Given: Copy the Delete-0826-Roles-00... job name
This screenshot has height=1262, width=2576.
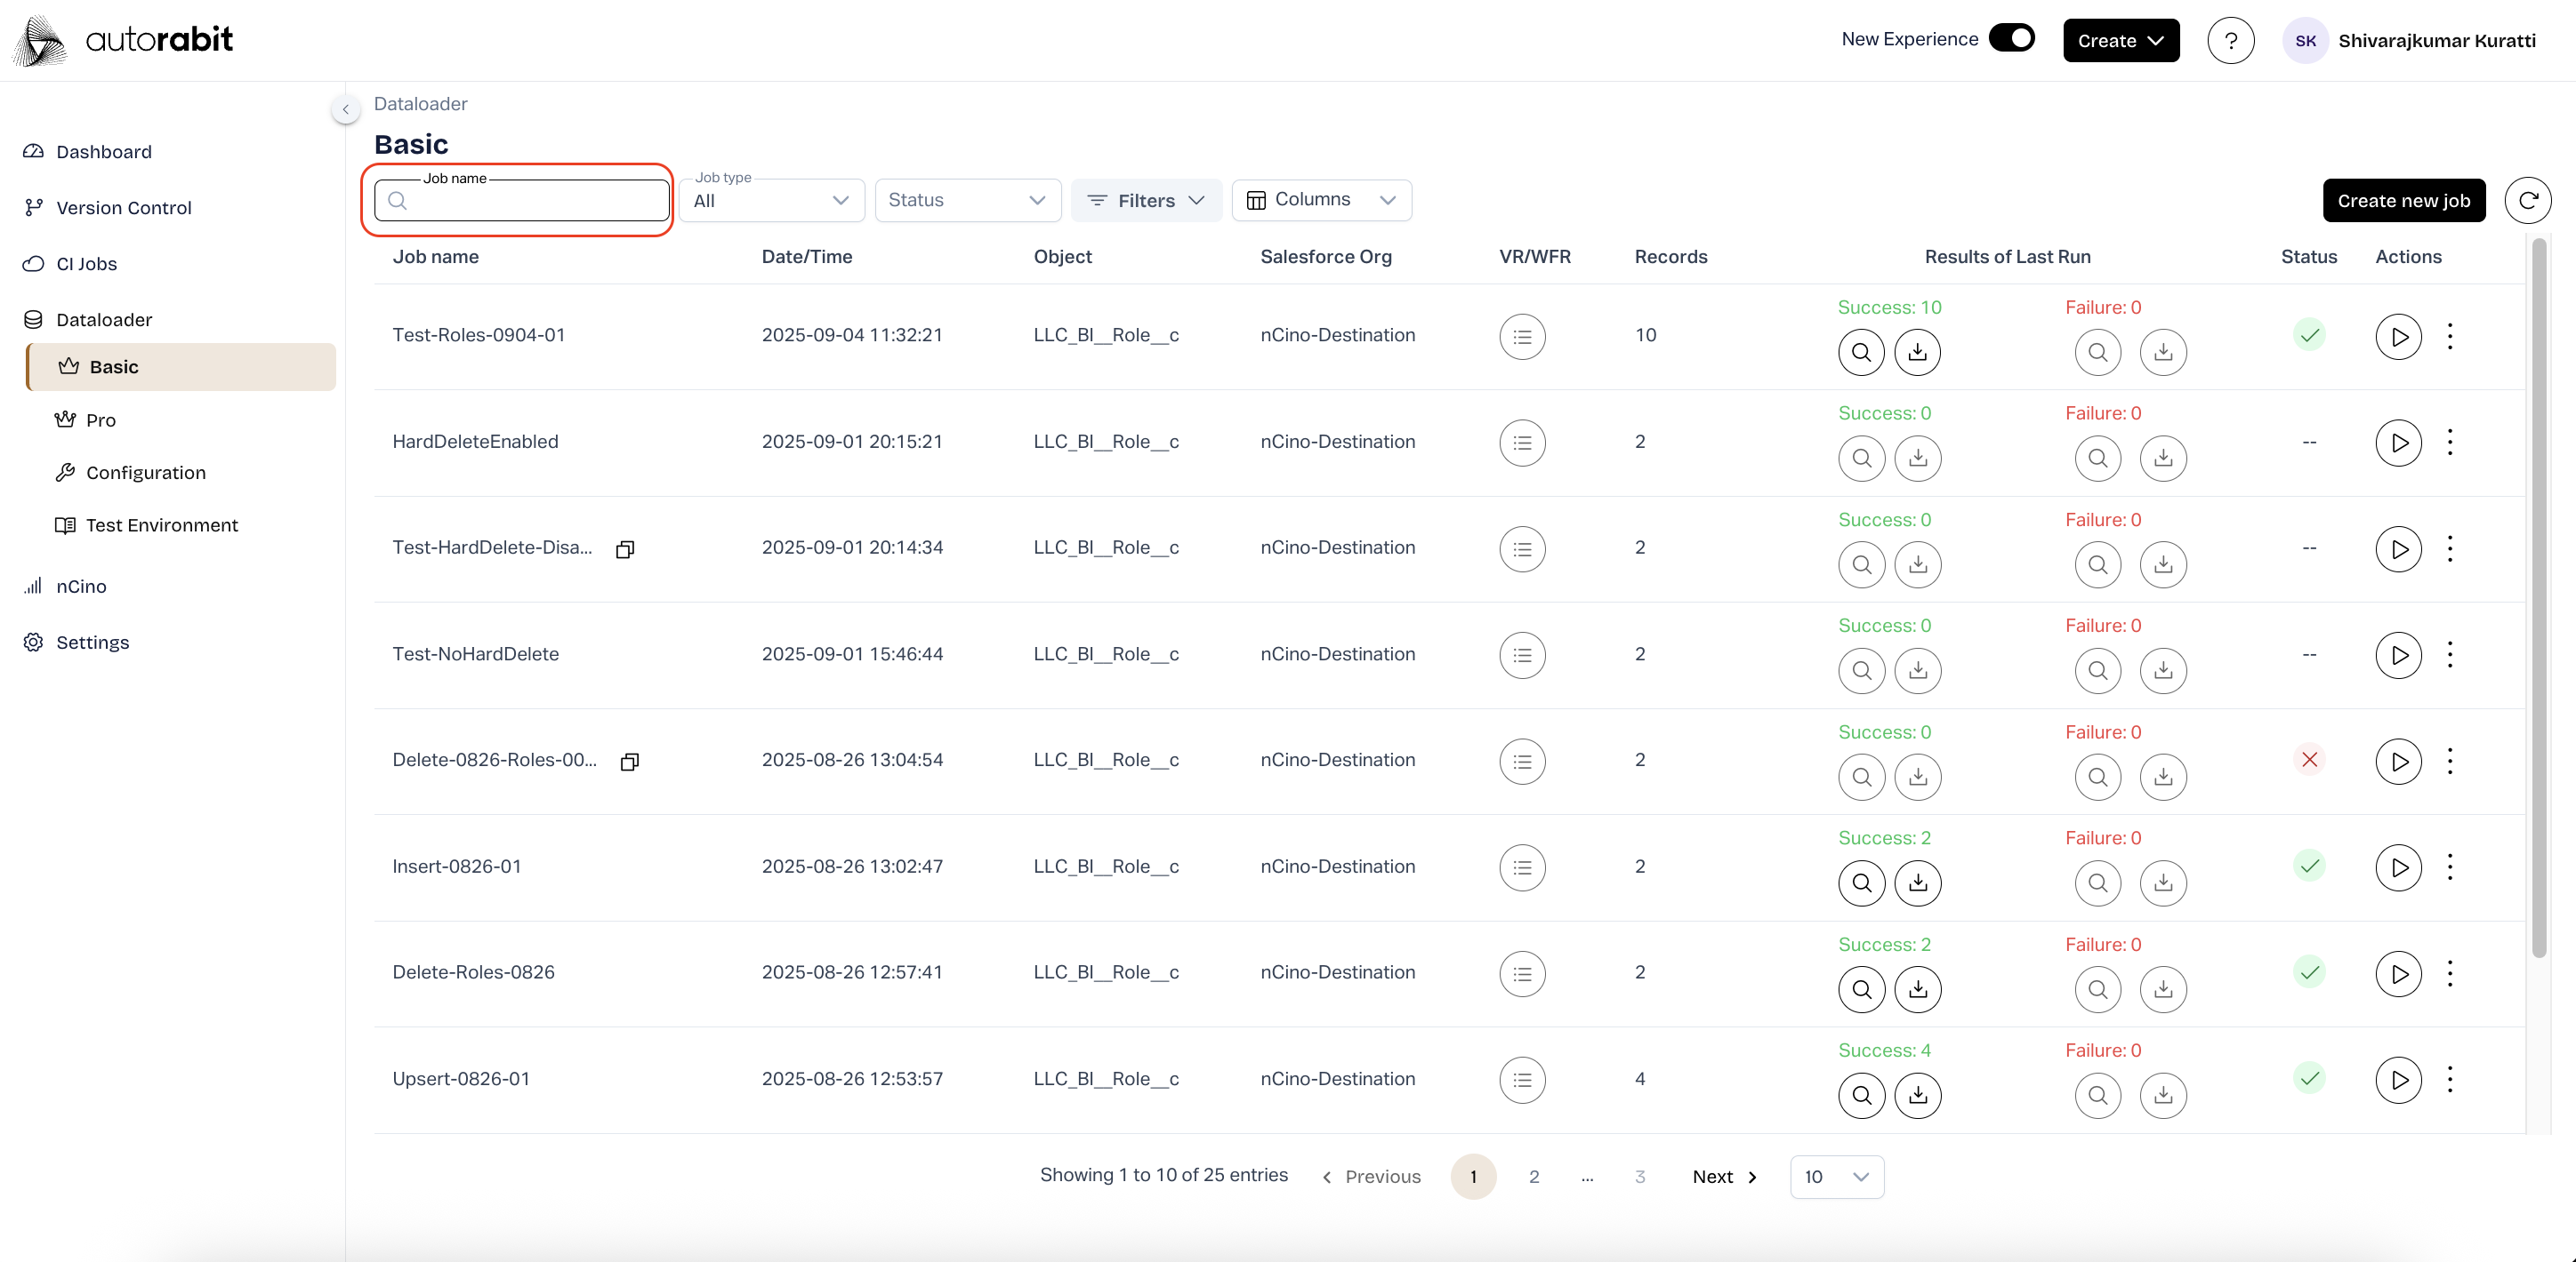Looking at the screenshot, I should pyautogui.click(x=629, y=763).
